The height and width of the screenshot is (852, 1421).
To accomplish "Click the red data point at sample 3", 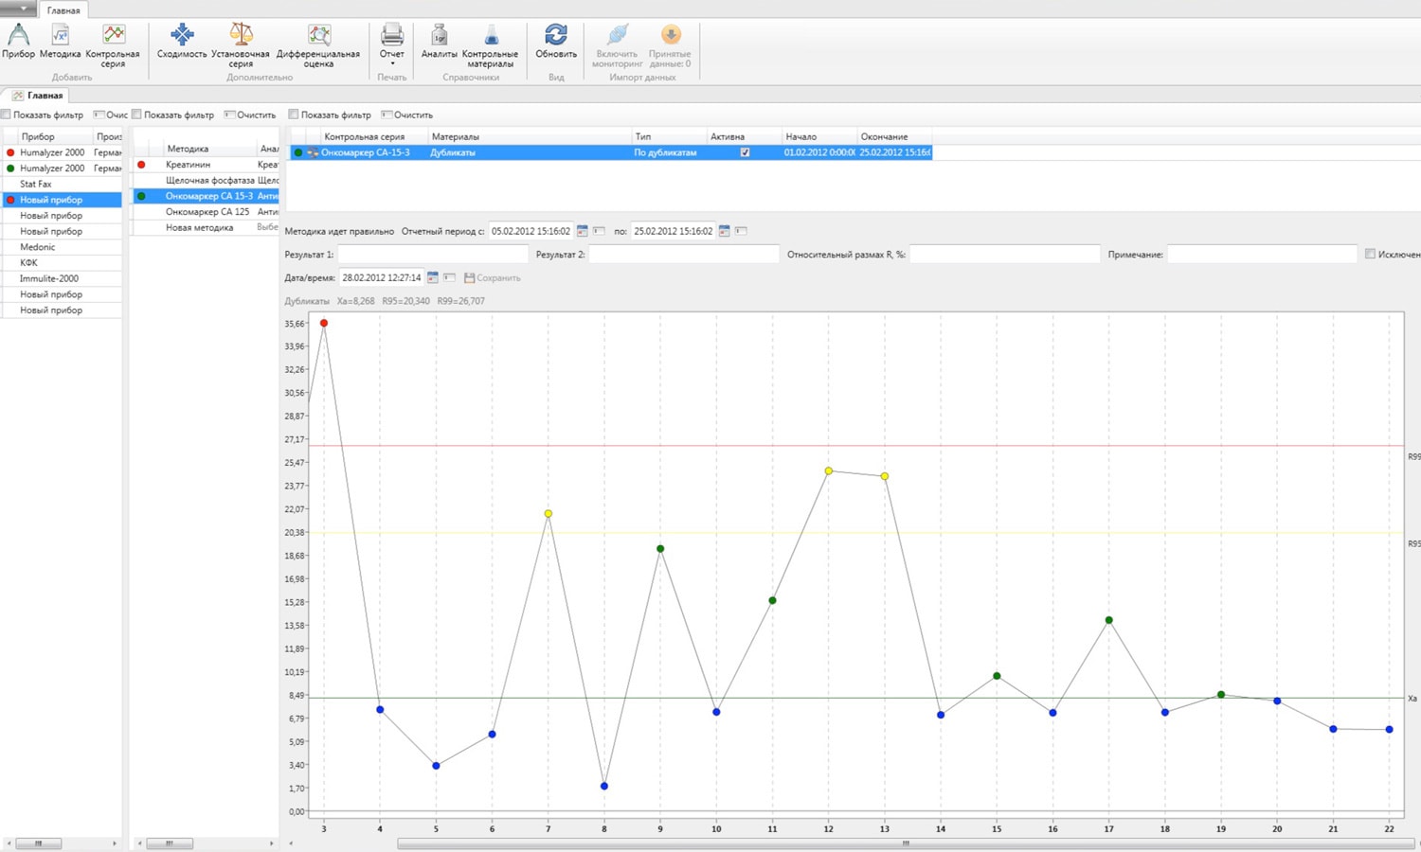I will pyautogui.click(x=324, y=323).
